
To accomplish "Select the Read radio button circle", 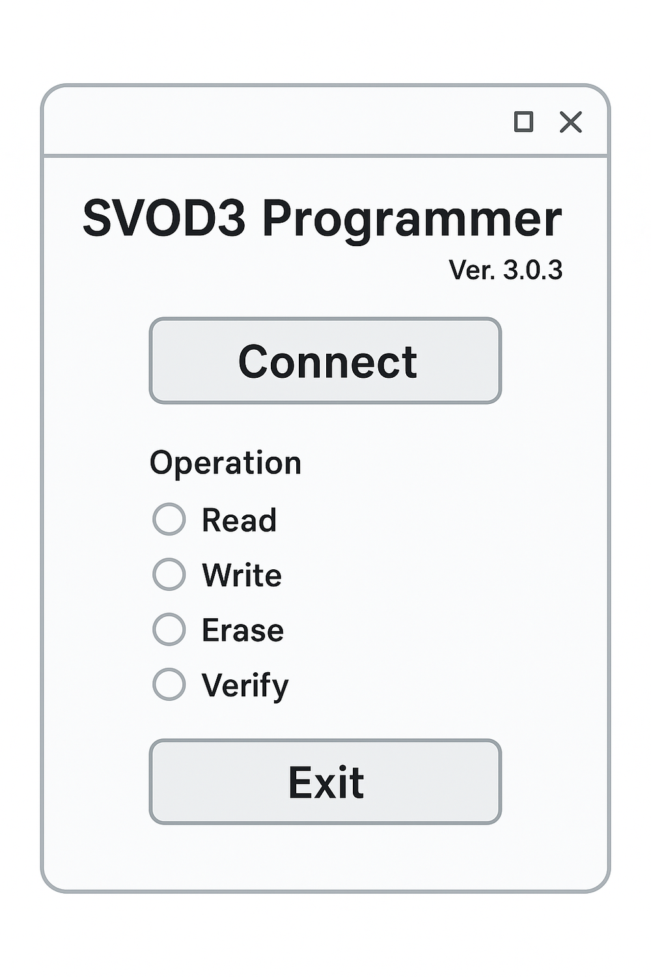I will 169,520.
